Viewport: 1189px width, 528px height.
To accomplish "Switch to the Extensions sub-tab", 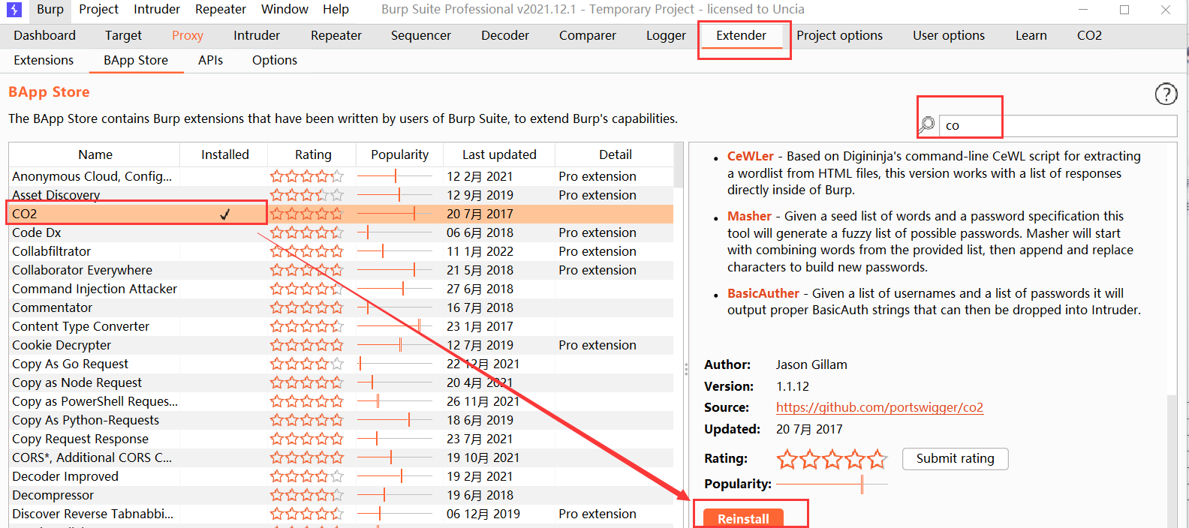I will (44, 60).
